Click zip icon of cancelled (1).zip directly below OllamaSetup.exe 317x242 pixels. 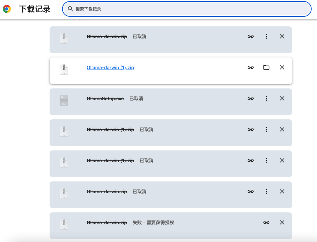(64, 131)
